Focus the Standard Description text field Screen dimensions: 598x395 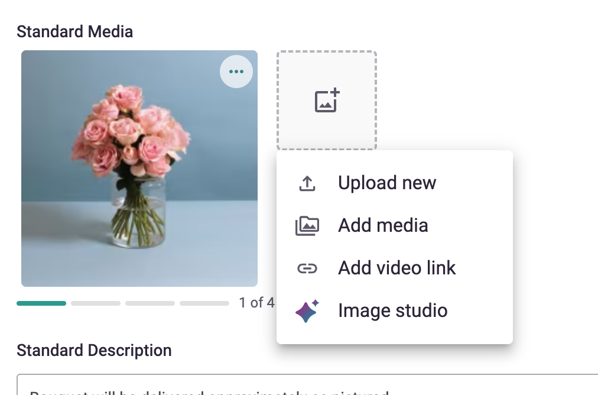click(x=307, y=385)
